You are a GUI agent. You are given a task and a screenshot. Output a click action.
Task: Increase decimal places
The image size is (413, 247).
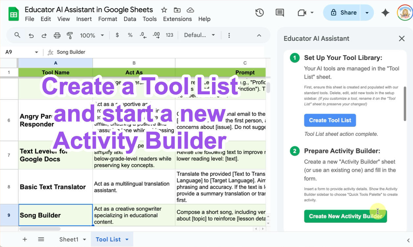pyautogui.click(x=156, y=35)
